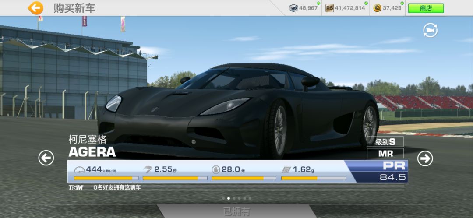
Task: Tap the 已拥有 owned button
Action: pyautogui.click(x=236, y=211)
